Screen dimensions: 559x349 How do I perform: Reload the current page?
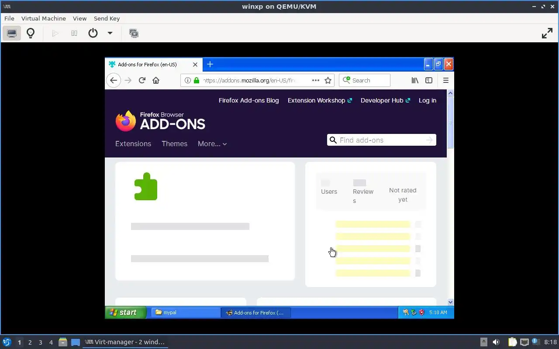(x=142, y=80)
